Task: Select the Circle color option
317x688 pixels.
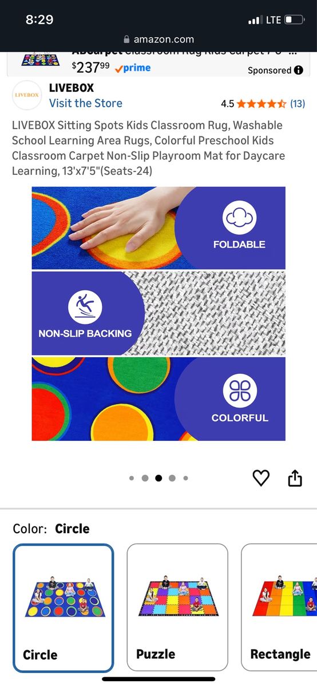Action: point(64,608)
